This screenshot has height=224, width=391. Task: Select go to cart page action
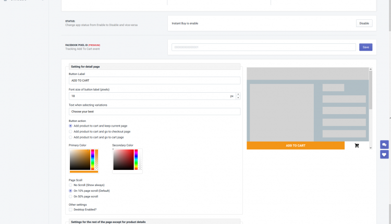point(70,137)
